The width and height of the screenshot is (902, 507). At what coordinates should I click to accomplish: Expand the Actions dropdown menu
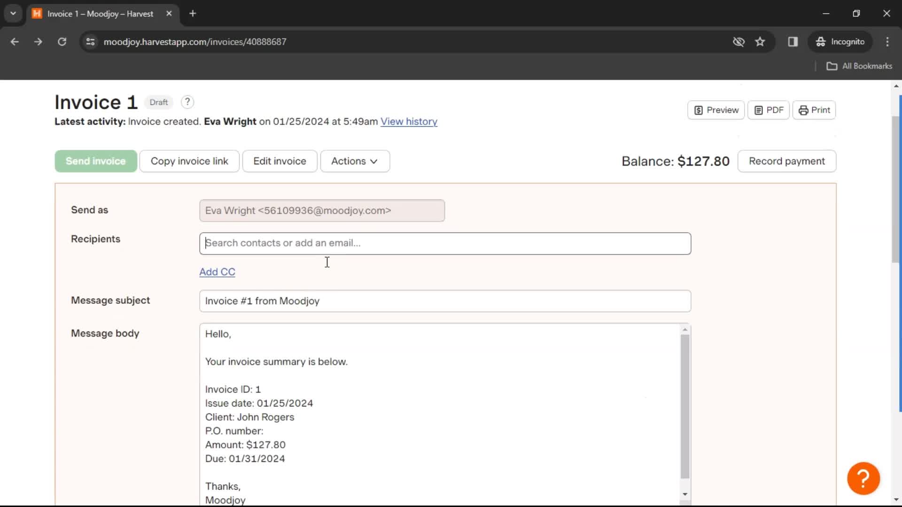(354, 161)
